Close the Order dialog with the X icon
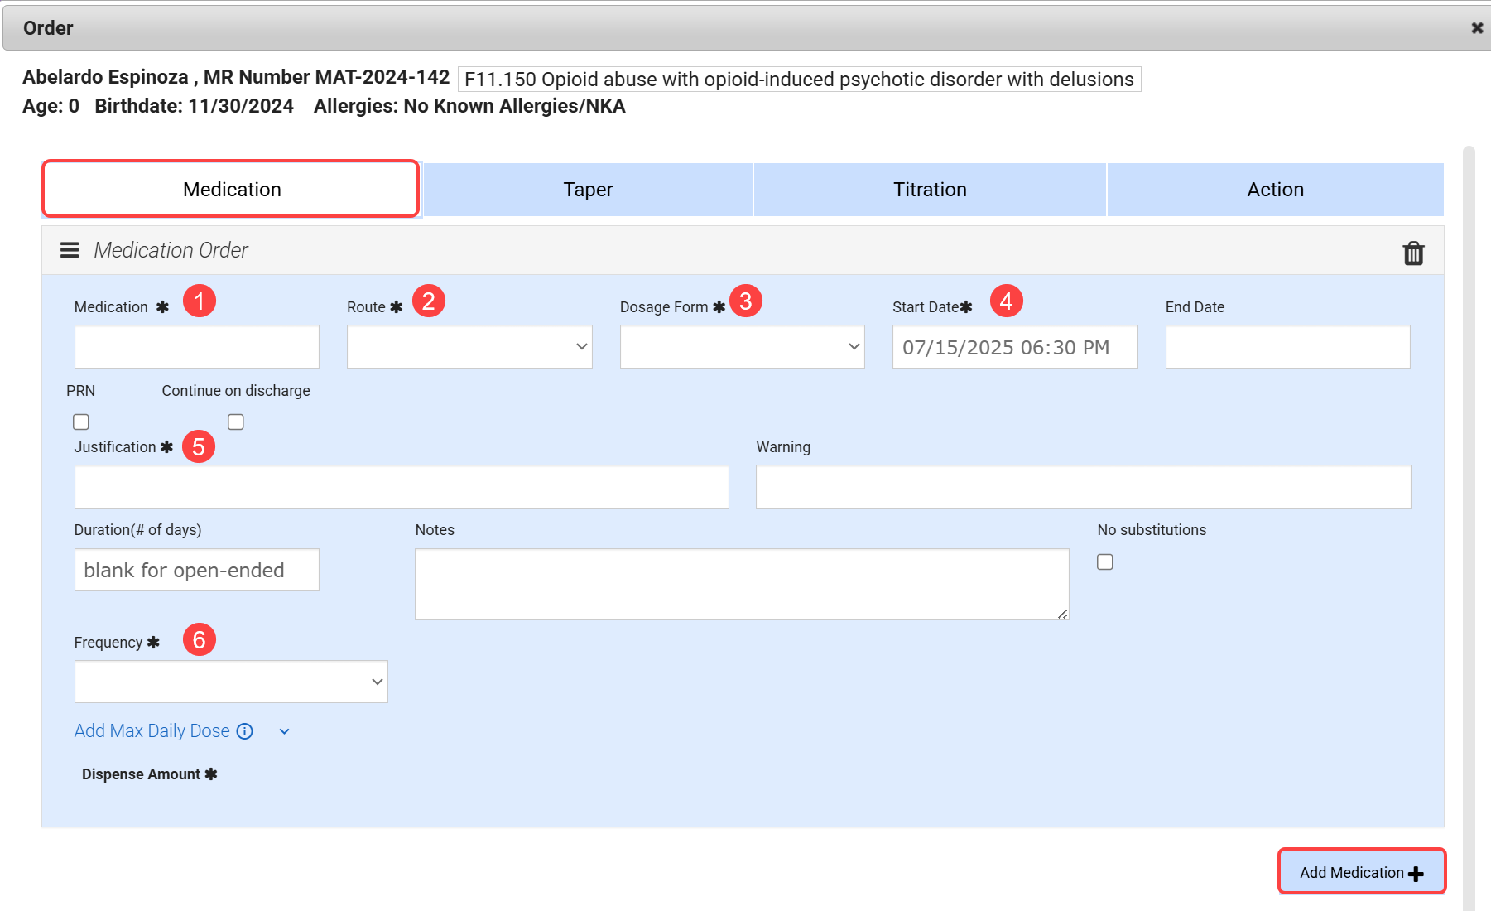 (x=1477, y=28)
